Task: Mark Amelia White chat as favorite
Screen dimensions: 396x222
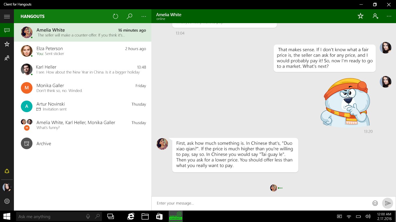Action: (360, 16)
